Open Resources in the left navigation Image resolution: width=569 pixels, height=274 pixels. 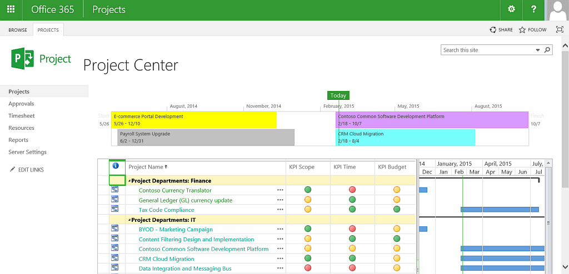click(x=22, y=128)
